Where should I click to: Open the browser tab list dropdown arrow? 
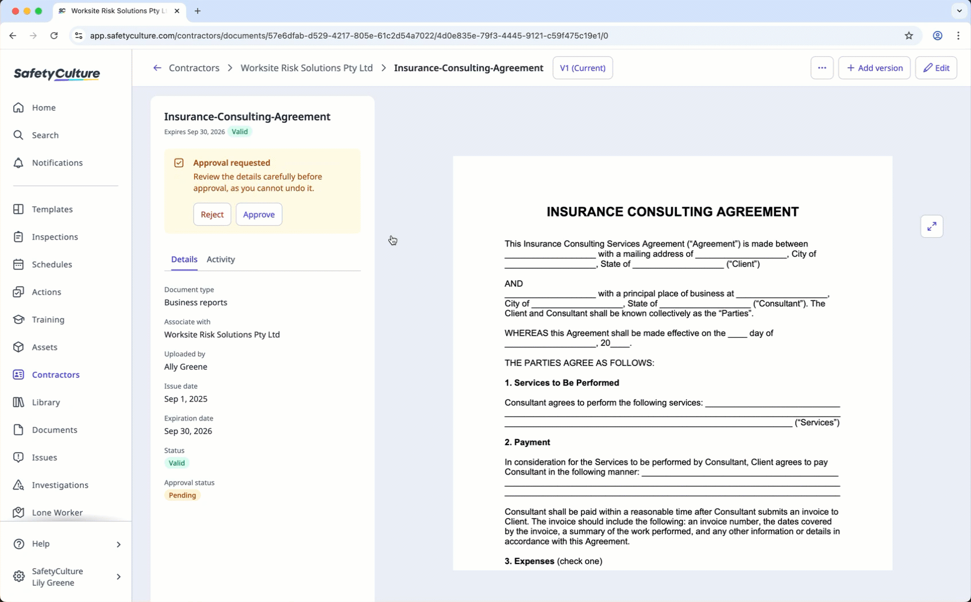[959, 11]
